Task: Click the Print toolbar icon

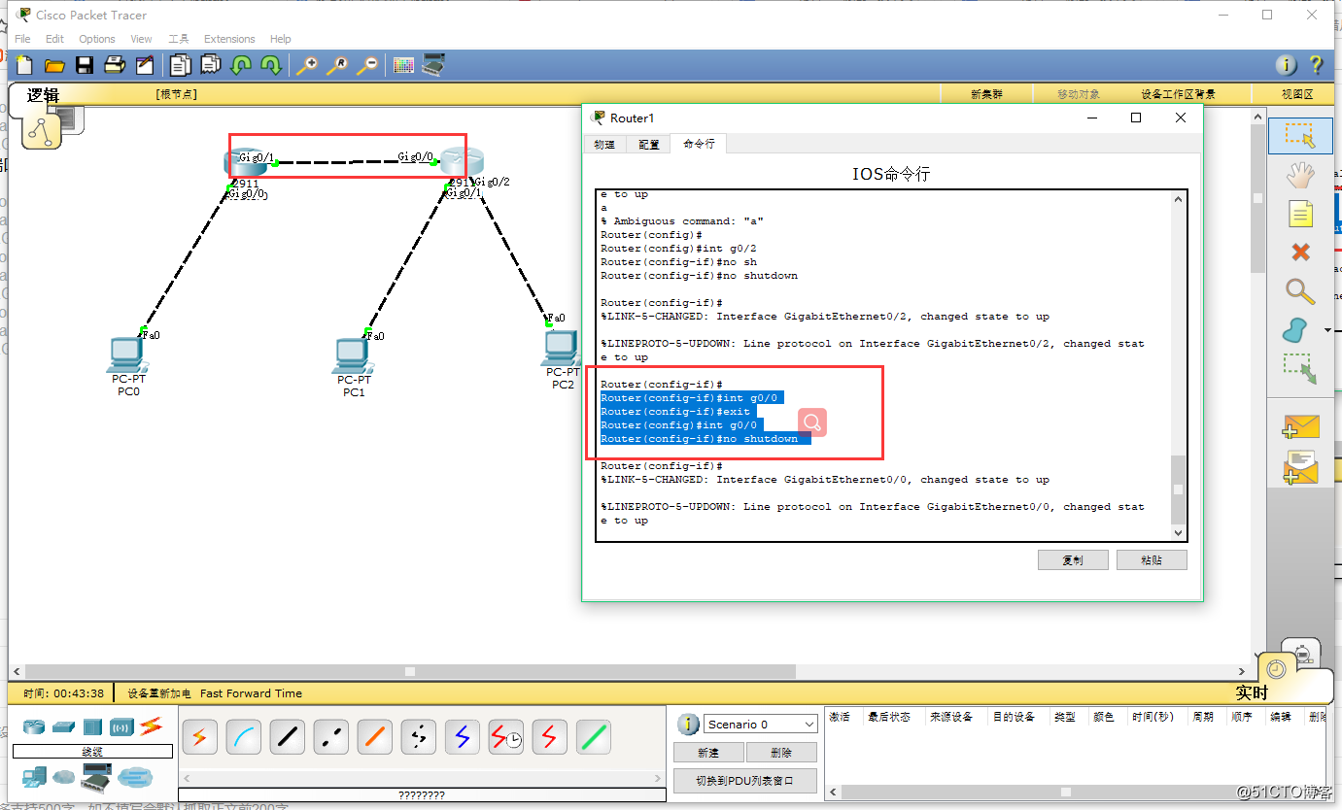Action: 114,65
